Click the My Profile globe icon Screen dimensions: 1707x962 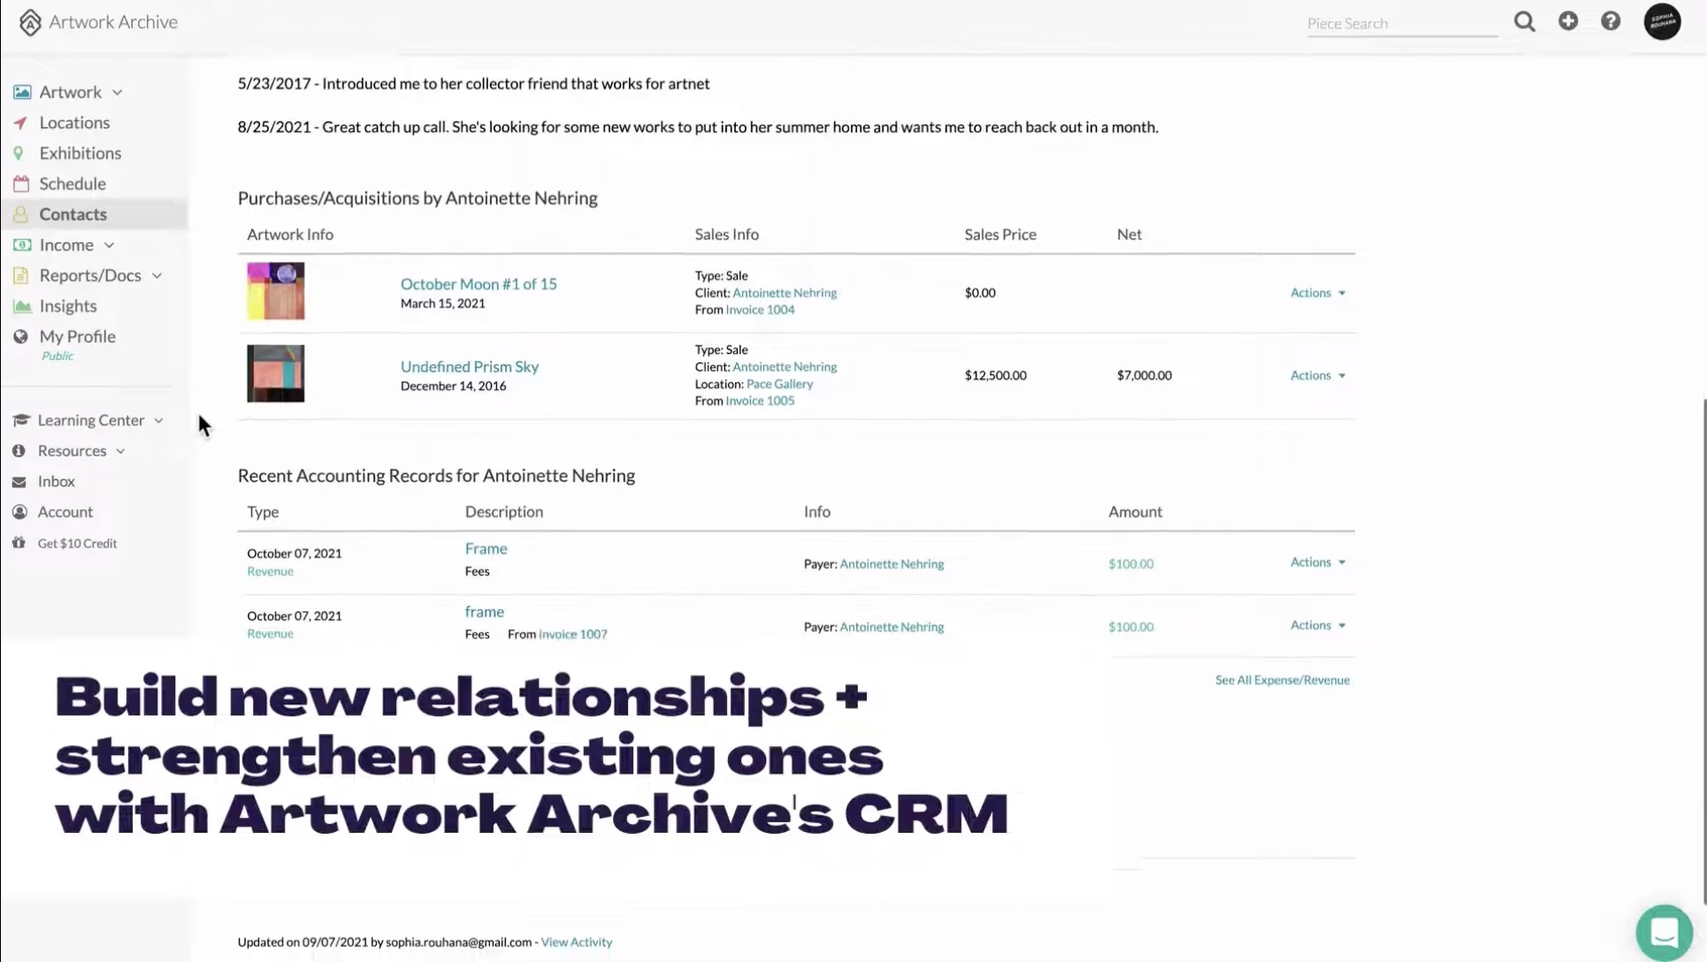click(20, 337)
